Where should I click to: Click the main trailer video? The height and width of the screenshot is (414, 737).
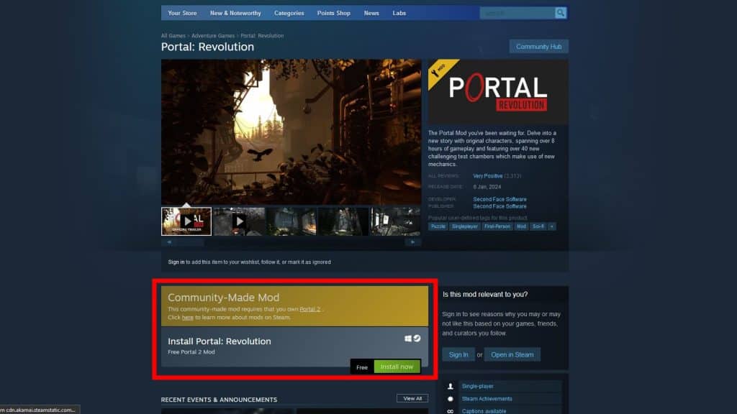[x=291, y=132]
